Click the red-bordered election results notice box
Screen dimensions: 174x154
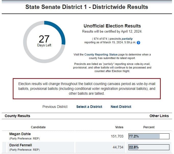(x=87, y=89)
